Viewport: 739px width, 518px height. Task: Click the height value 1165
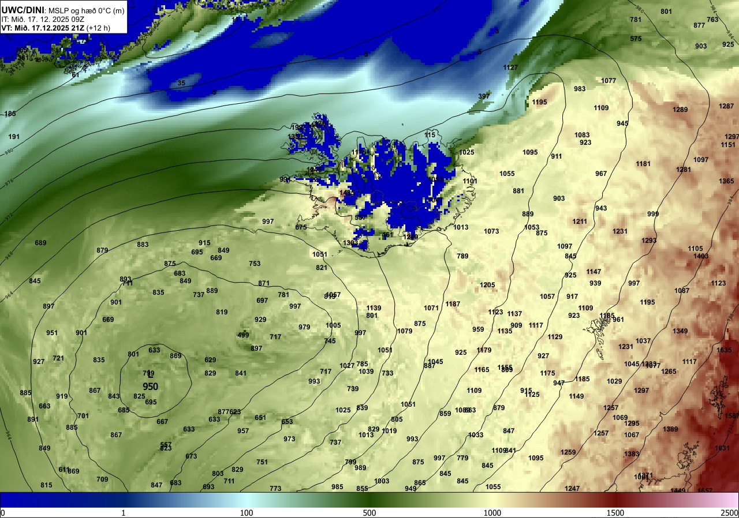point(482,370)
